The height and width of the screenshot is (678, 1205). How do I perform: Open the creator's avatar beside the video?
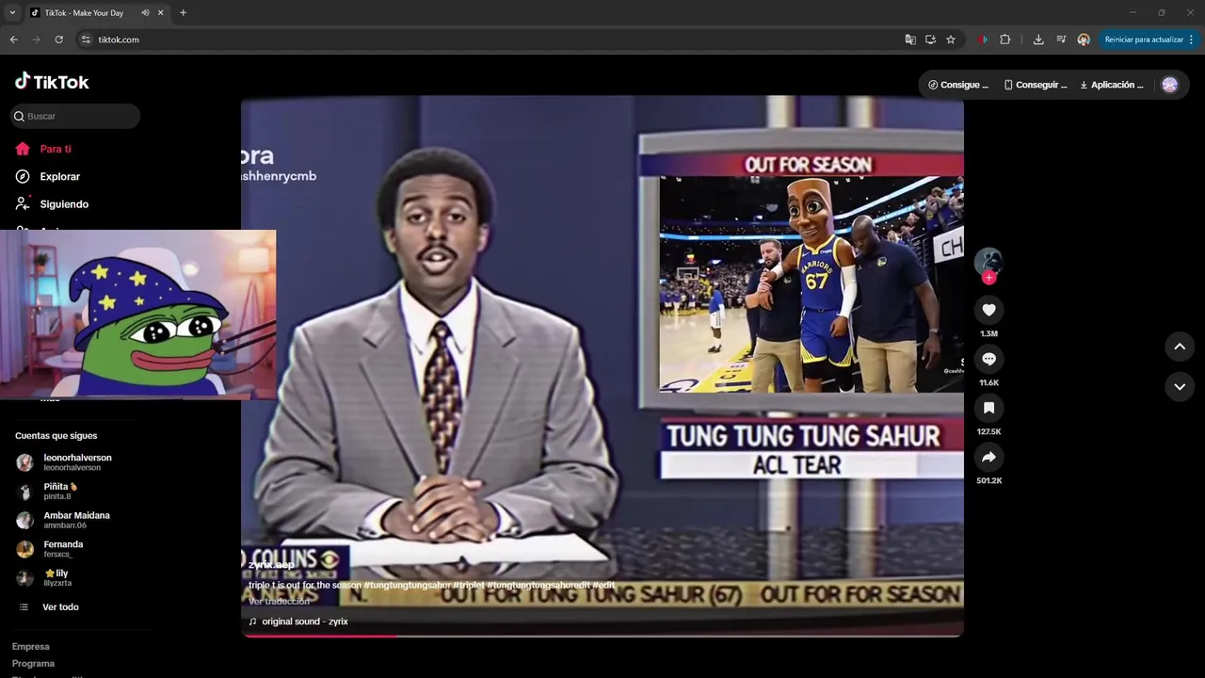pyautogui.click(x=988, y=261)
